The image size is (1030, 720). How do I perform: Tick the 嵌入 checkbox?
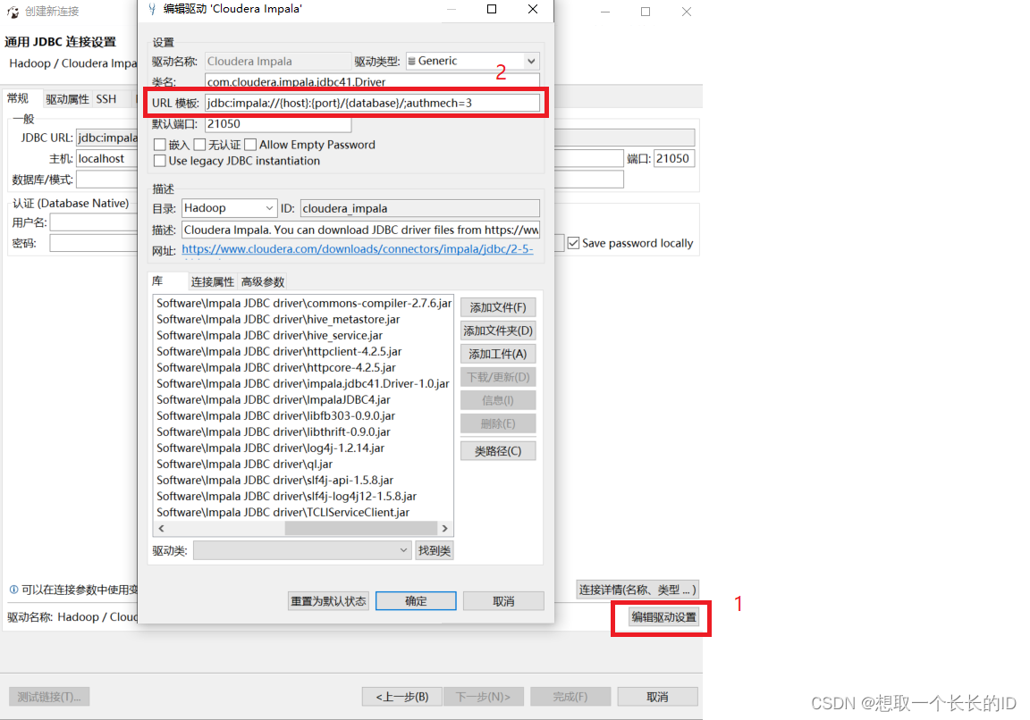point(160,145)
